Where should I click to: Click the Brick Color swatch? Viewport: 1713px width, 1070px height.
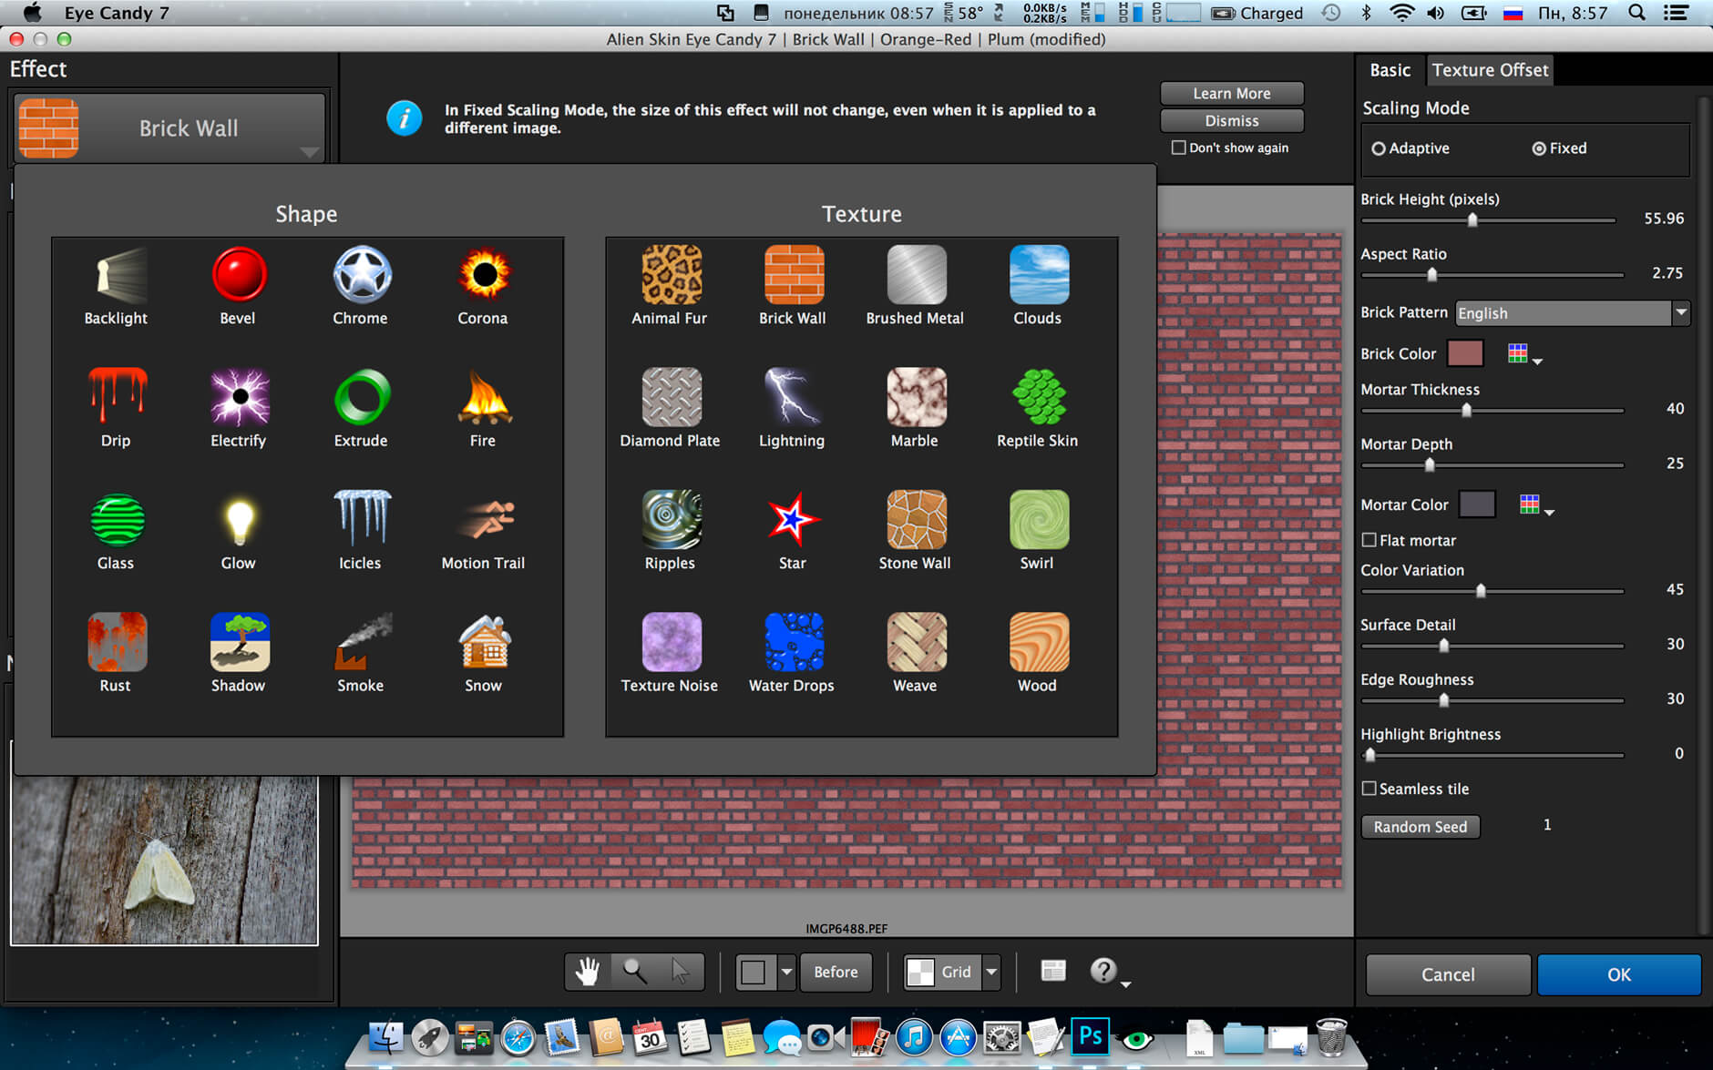pos(1465,353)
